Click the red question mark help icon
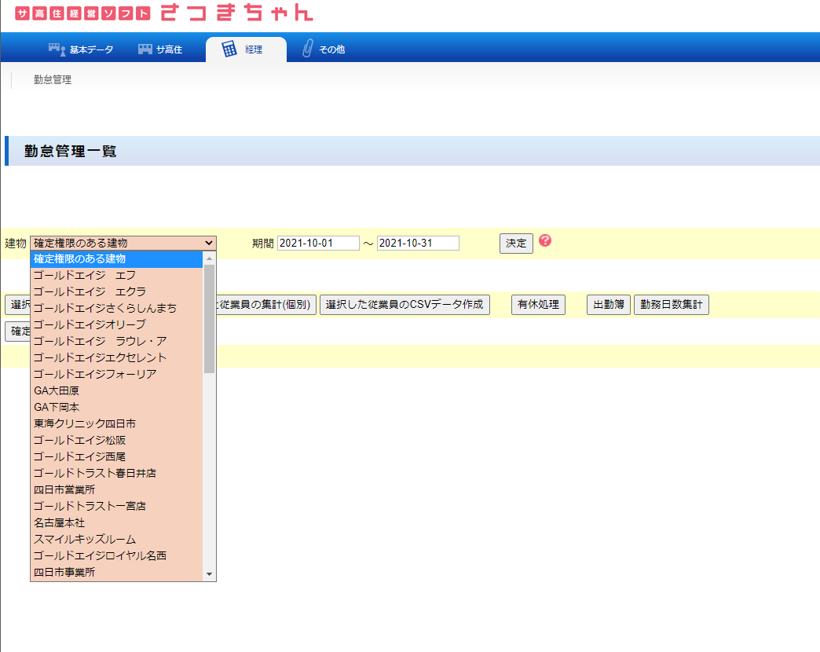This screenshot has height=652, width=820. coord(545,240)
